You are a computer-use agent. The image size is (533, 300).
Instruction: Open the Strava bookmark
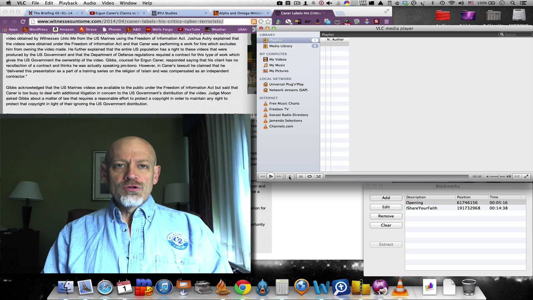(x=88, y=30)
